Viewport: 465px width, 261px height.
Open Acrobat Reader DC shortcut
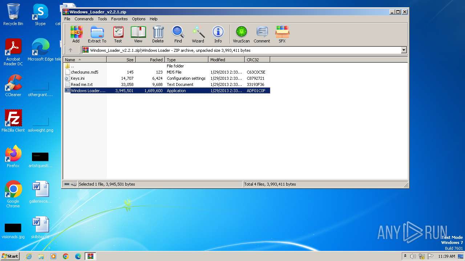[x=13, y=53]
